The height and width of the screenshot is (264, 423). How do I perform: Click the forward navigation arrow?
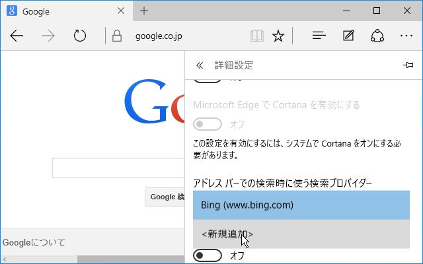48,36
